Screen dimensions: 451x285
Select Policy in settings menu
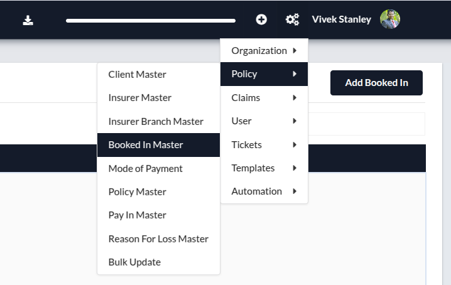click(x=264, y=74)
